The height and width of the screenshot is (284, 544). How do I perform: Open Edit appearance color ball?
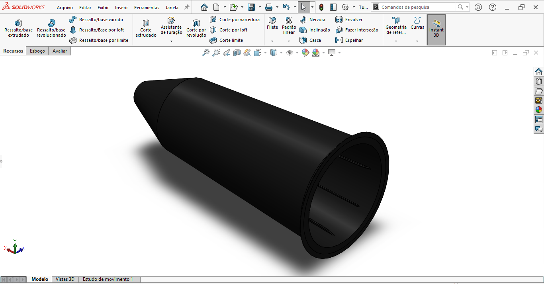pyautogui.click(x=305, y=53)
